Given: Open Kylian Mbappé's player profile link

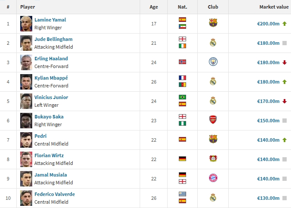Looking at the screenshot, I should 51,78.
